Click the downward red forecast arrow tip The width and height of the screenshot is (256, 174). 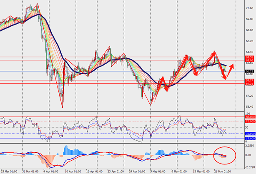pyautogui.click(x=226, y=76)
